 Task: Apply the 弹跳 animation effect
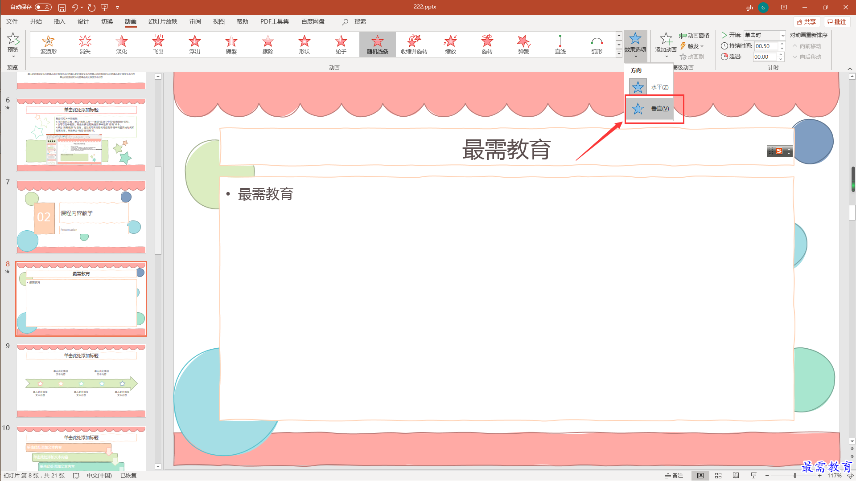click(524, 45)
